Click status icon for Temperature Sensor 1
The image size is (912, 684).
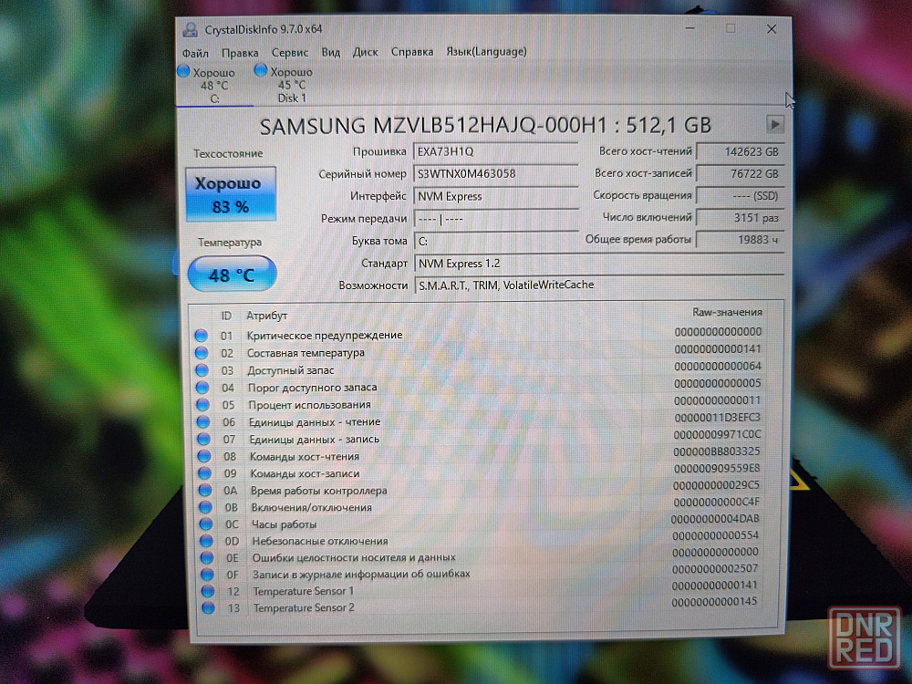coord(208,592)
